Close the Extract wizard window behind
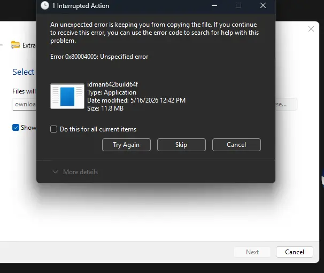Screen dimensions: 324x273 311,29
